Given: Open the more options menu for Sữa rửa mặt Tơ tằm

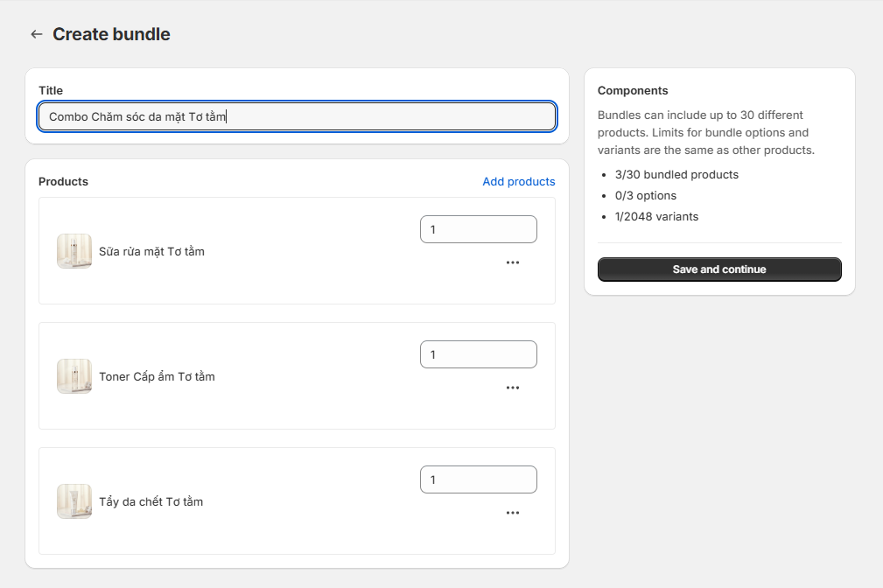Looking at the screenshot, I should click(513, 262).
